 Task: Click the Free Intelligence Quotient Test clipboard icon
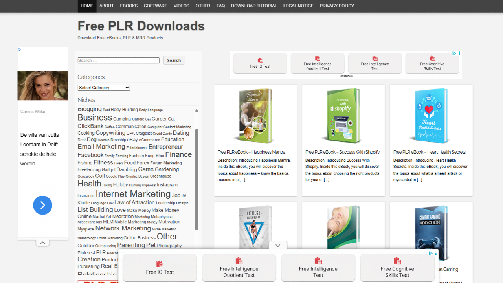tap(317, 58)
